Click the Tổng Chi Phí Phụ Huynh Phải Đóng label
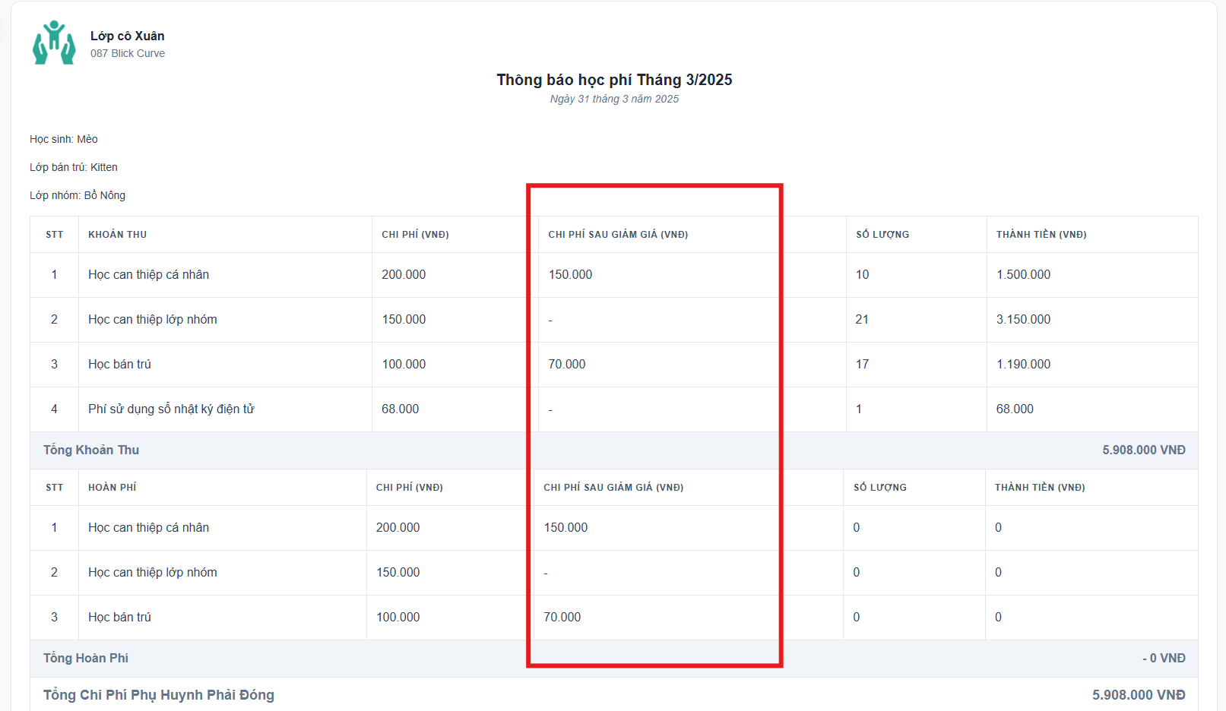Screen dimensions: 1226x711 (x=159, y=695)
